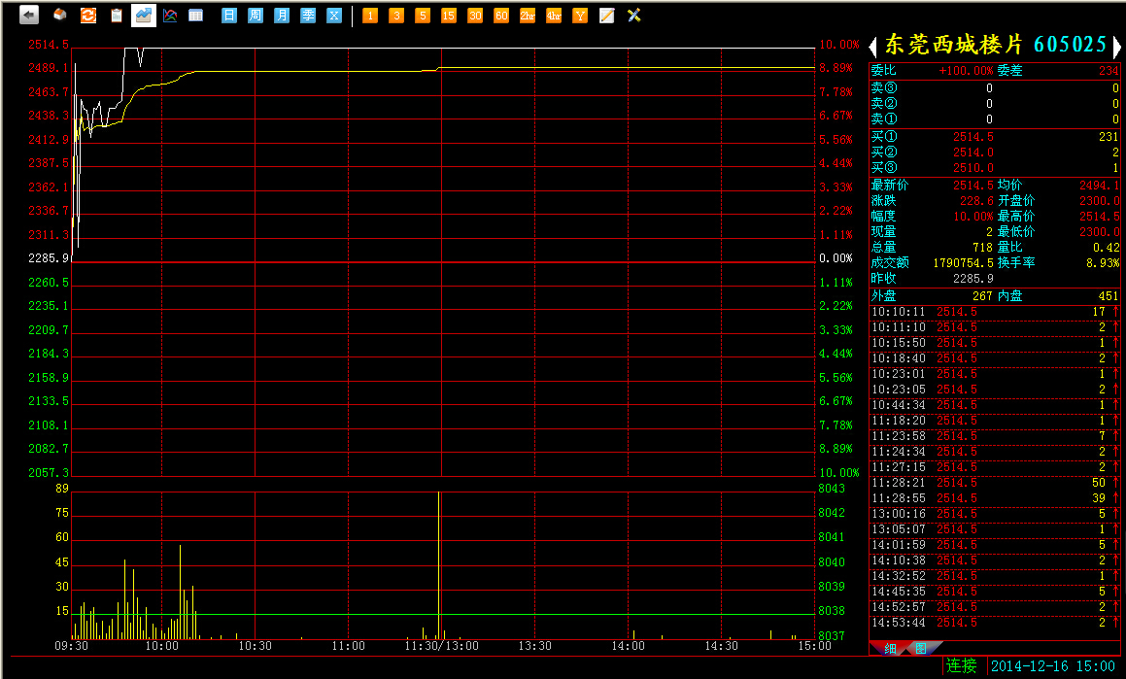Select the 3-minute period button
Viewport: 1126px width, 679px height.
(395, 16)
